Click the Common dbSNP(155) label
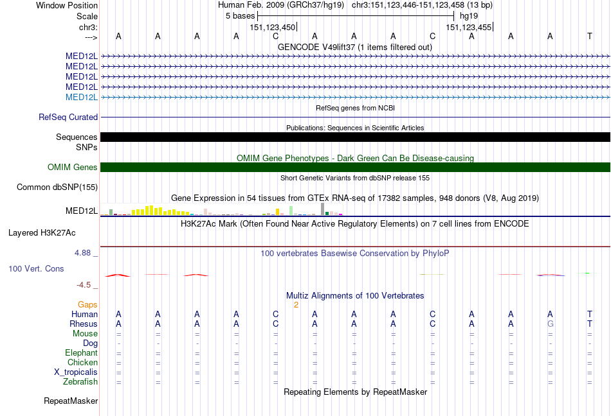The image size is (611, 416). 57,187
